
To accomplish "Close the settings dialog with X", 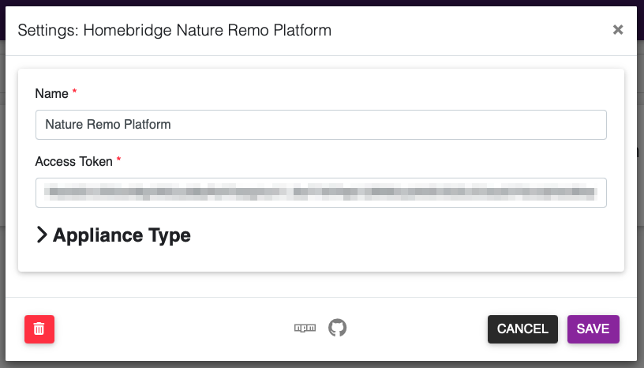I will (x=618, y=30).
